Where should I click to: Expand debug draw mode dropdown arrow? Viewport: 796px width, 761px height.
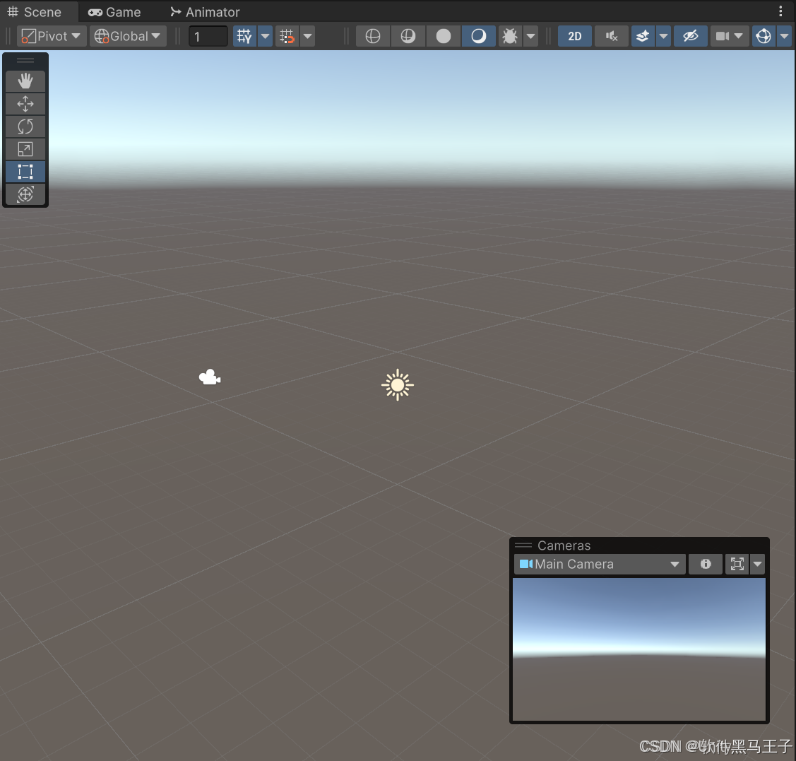coord(530,36)
